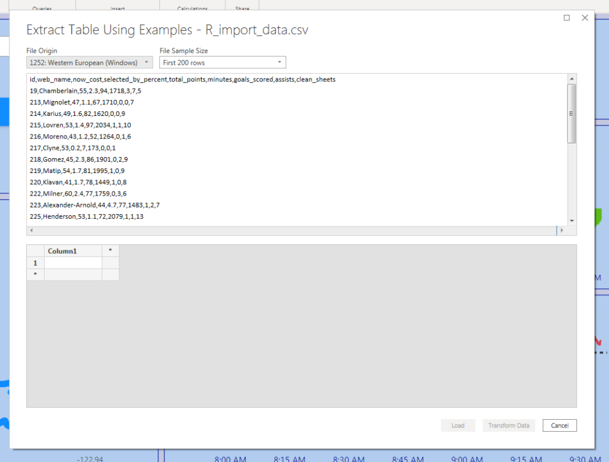This screenshot has height=462, width=609.
Task: Click preview scrollbar up arrow
Action: (572, 79)
